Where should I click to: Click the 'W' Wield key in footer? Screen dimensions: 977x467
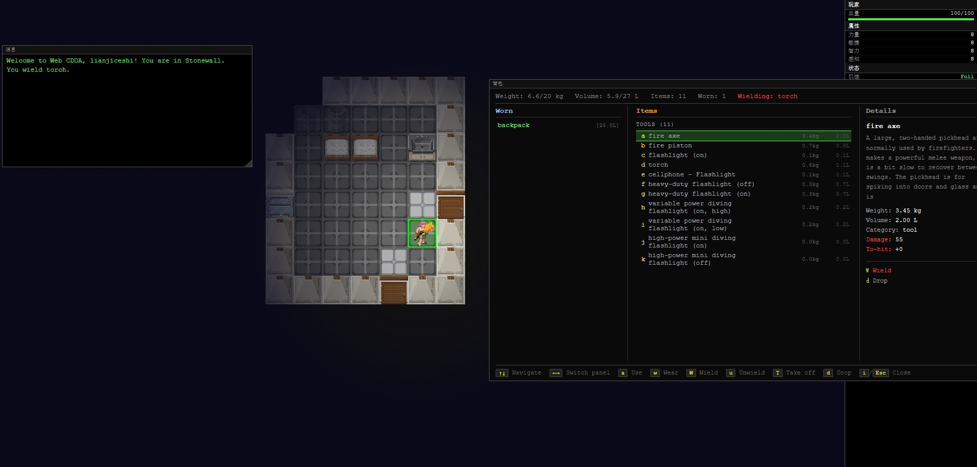pos(691,373)
